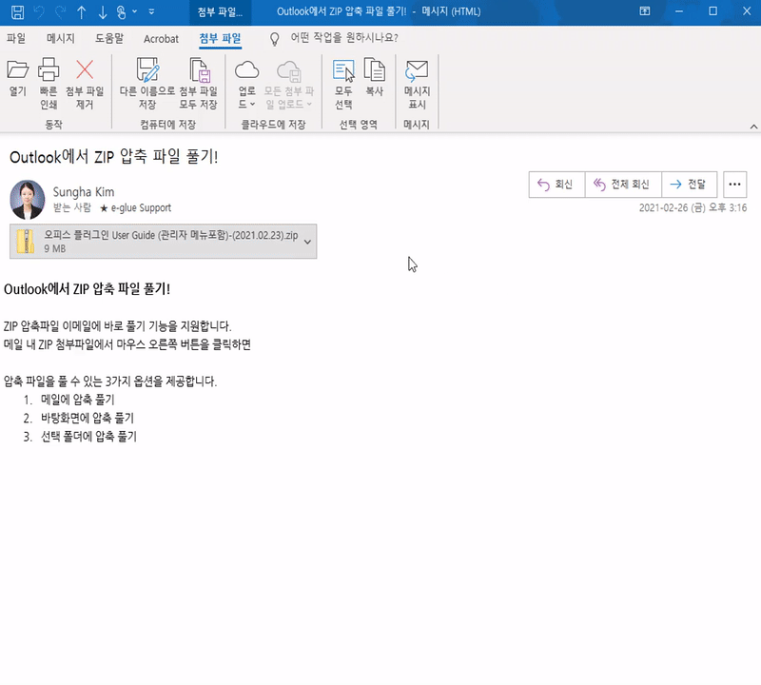
Task: Go to previous item with up arrow
Action: click(x=82, y=12)
